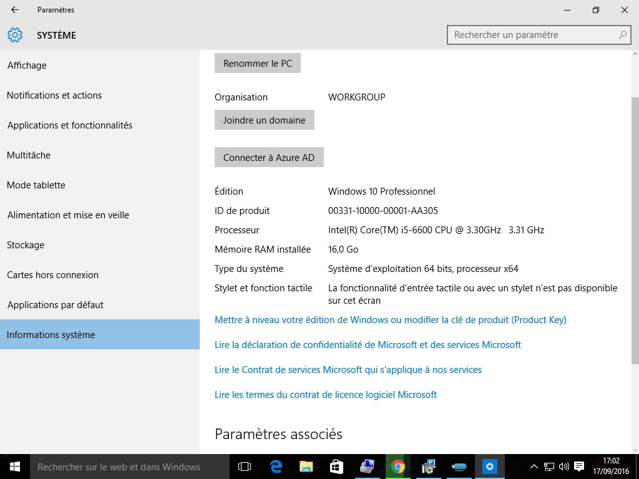639x479 pixels.
Task: Select Affichage in the sidebar
Action: 100,65
